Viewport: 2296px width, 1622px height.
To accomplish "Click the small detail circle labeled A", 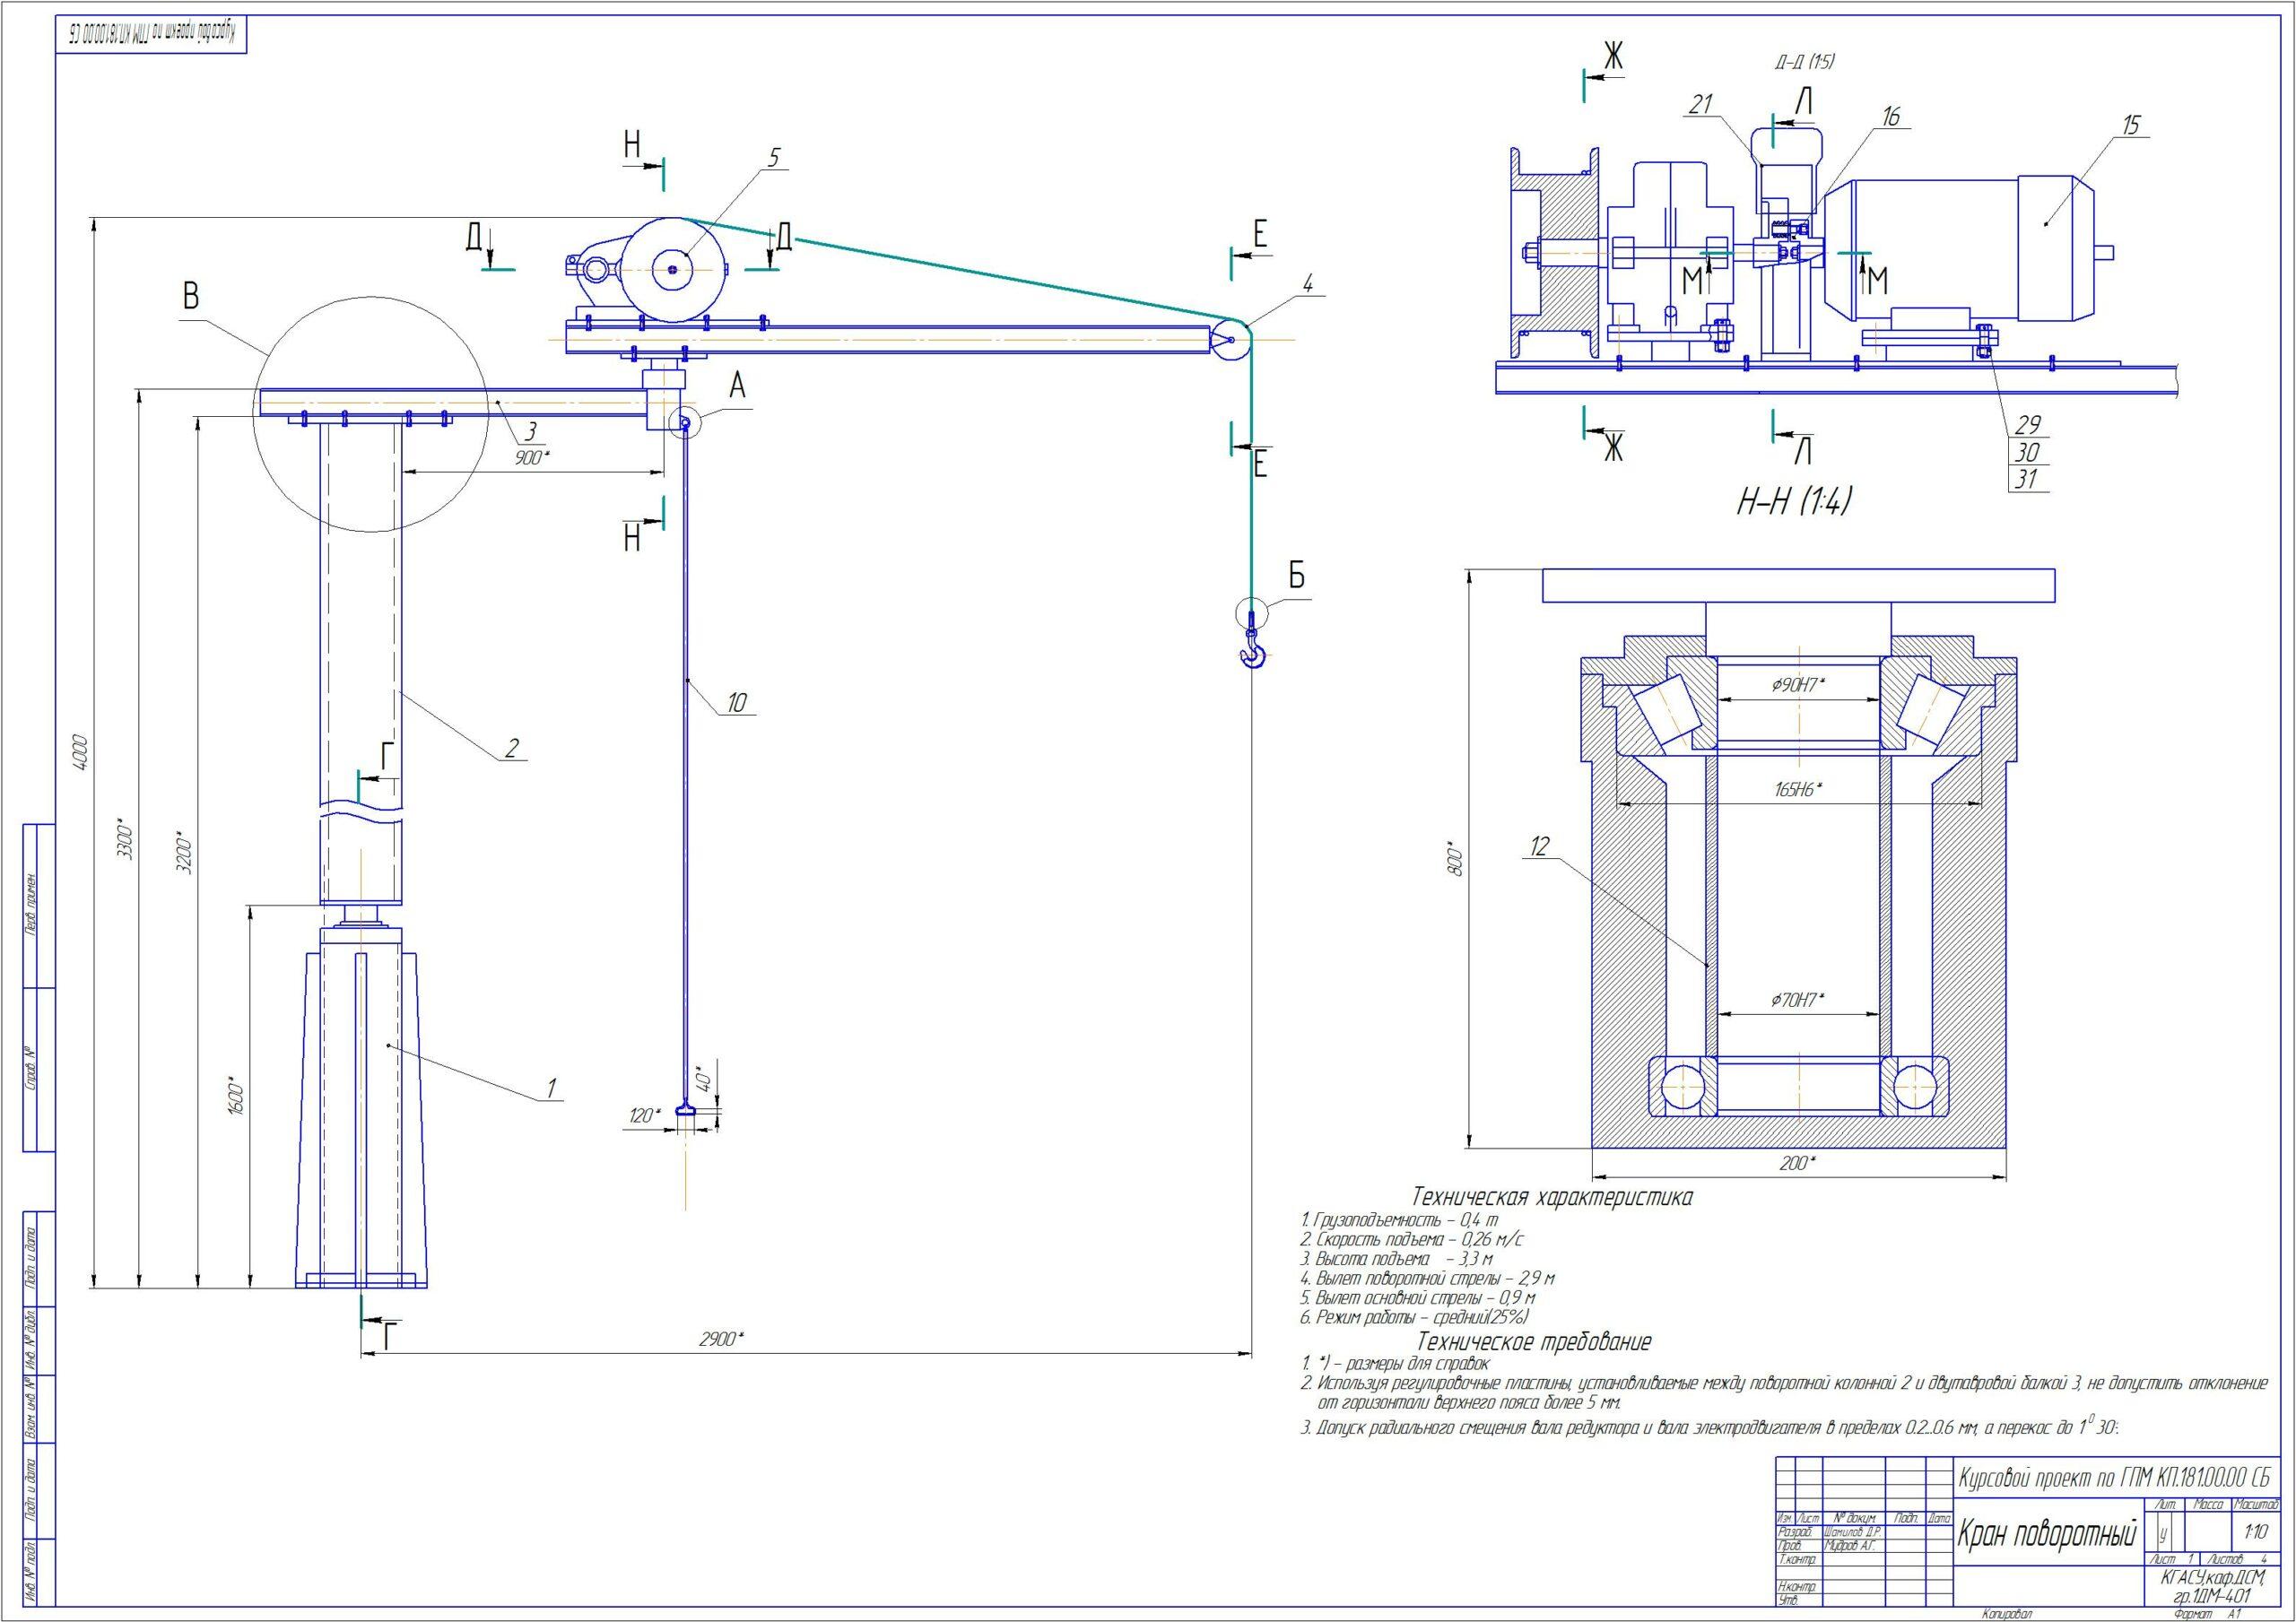I will (687, 424).
